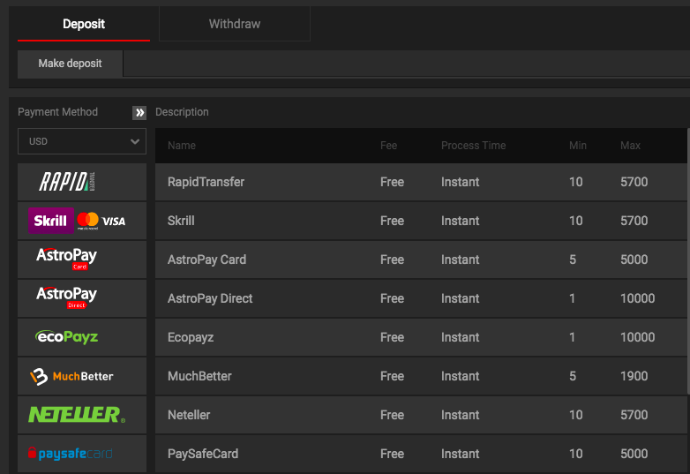Click the Min column header
Viewport: 690px width, 474px height.
point(578,146)
